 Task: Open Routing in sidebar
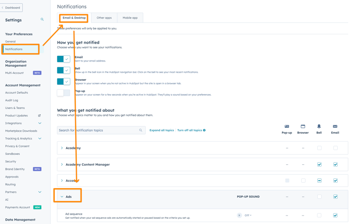coord(10,184)
